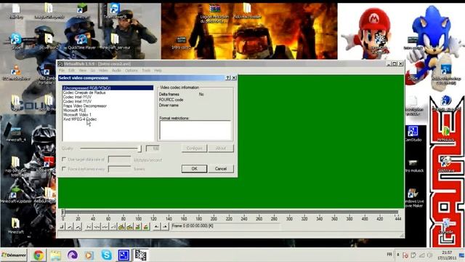Image resolution: width=465 pixels, height=262 pixels.
Task: Open the Edit menu in VirtualDub
Action: tap(71, 71)
